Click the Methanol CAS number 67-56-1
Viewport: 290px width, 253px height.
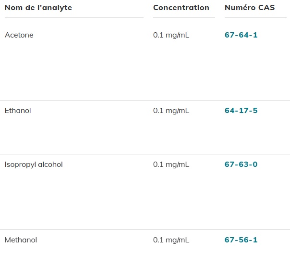pos(241,240)
